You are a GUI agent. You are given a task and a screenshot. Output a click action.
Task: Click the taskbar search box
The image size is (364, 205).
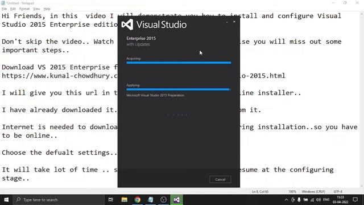(59, 200)
